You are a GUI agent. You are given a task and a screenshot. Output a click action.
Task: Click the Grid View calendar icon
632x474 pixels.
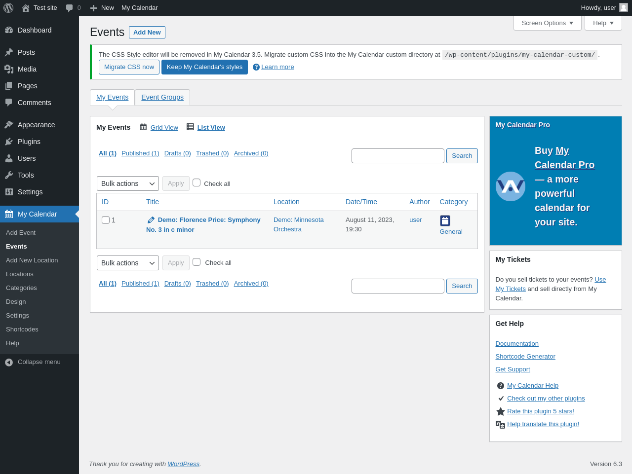click(x=143, y=127)
